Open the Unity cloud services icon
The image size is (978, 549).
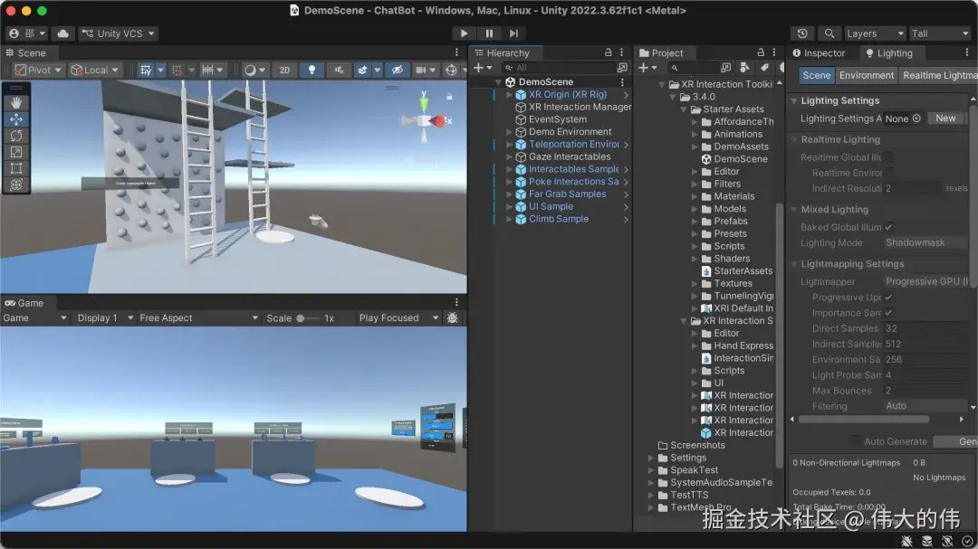pos(63,33)
